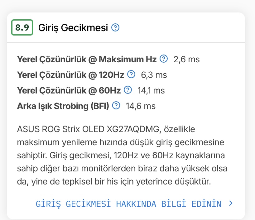Screen dimensions: 255x220
Task: Open help for Yerel Çözünürlük @ Maksimum Hz
Action: pos(164,59)
